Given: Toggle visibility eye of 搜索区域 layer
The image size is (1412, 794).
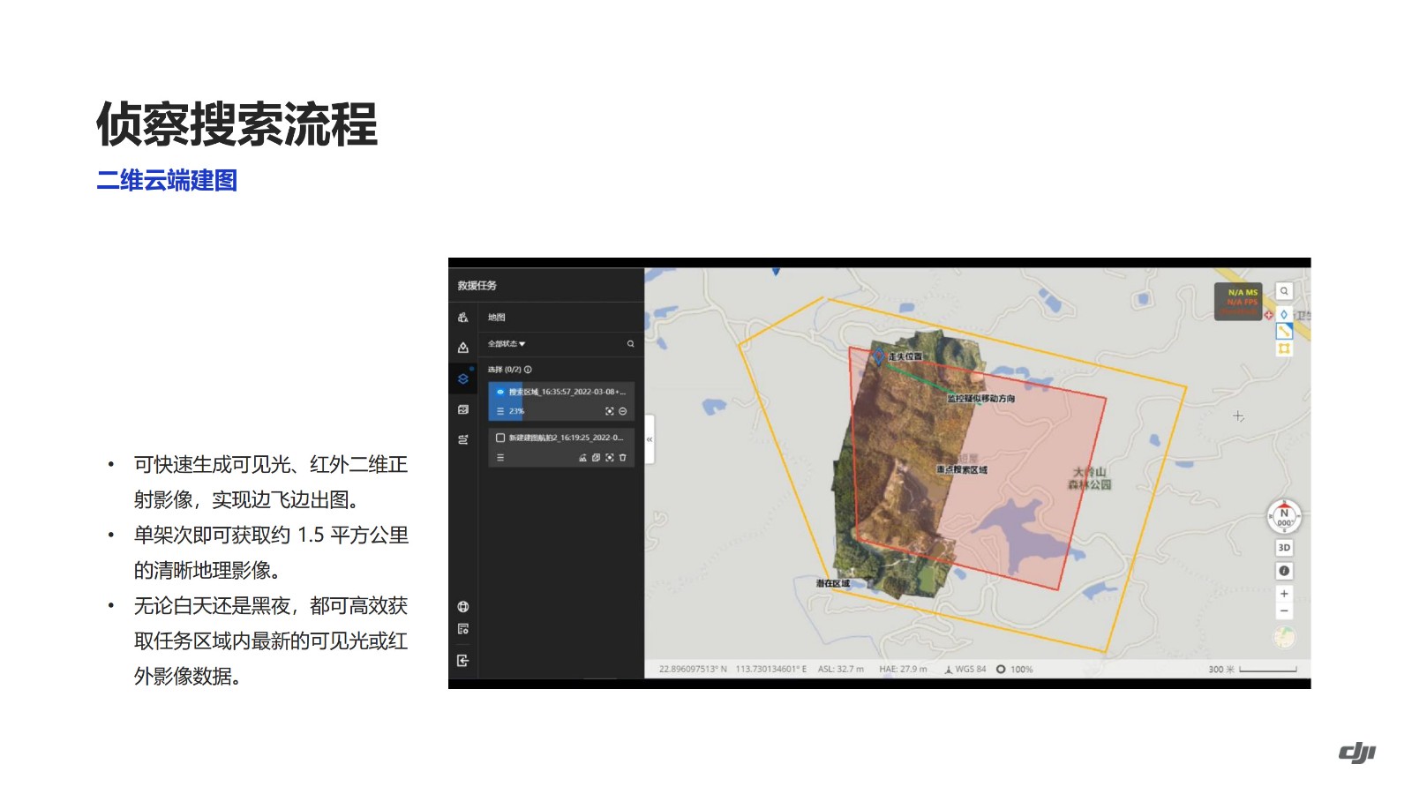Looking at the screenshot, I should pyautogui.click(x=500, y=392).
